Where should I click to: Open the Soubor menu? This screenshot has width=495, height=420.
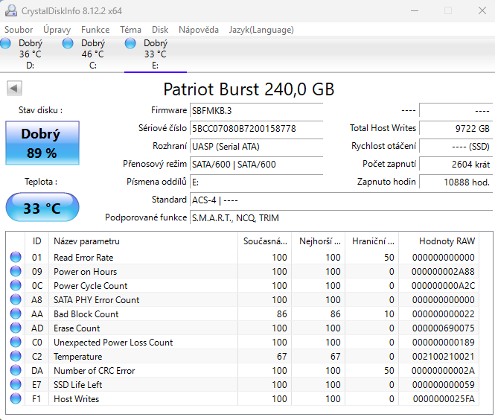(x=19, y=30)
